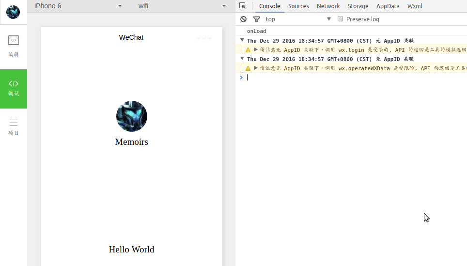Switch to the Storage tab
The width and height of the screenshot is (467, 266).
(358, 6)
